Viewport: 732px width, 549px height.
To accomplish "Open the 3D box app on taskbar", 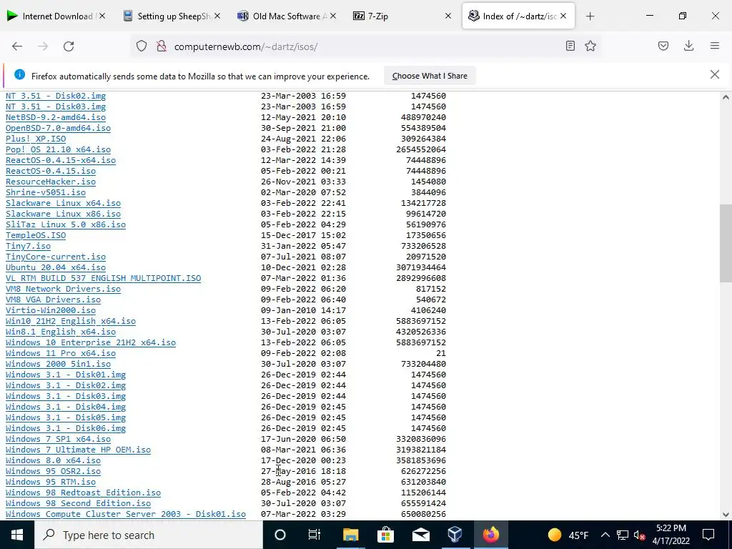I will [x=455, y=535].
